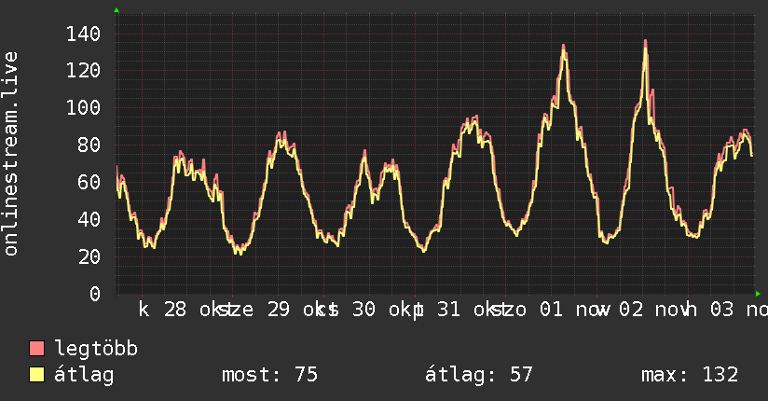Click the green arrow at x-axis end

point(758,294)
